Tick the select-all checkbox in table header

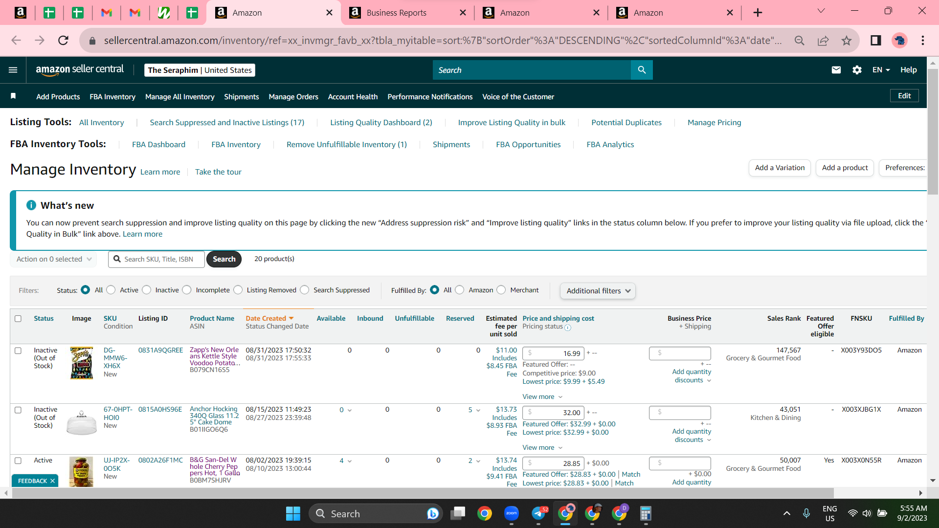point(18,319)
